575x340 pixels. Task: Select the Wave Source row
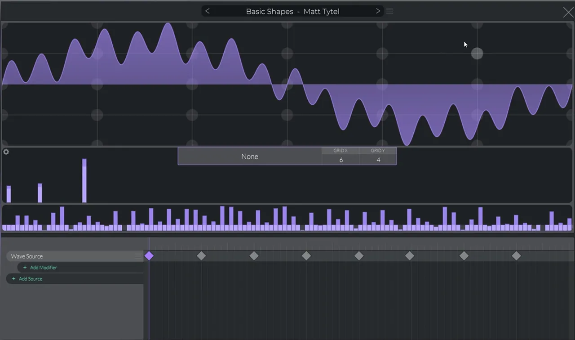pyautogui.click(x=75, y=256)
